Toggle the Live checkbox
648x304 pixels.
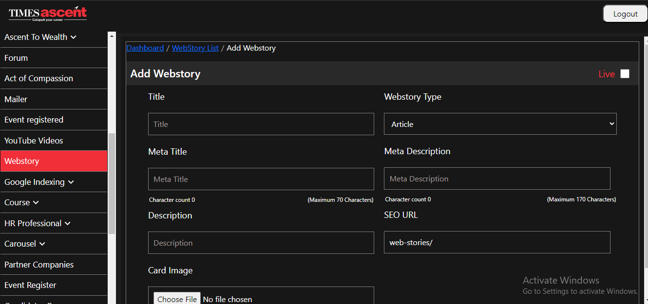coord(625,74)
